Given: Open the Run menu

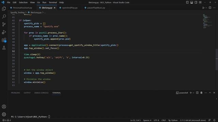Looking at the screenshot, I should 44,2.
